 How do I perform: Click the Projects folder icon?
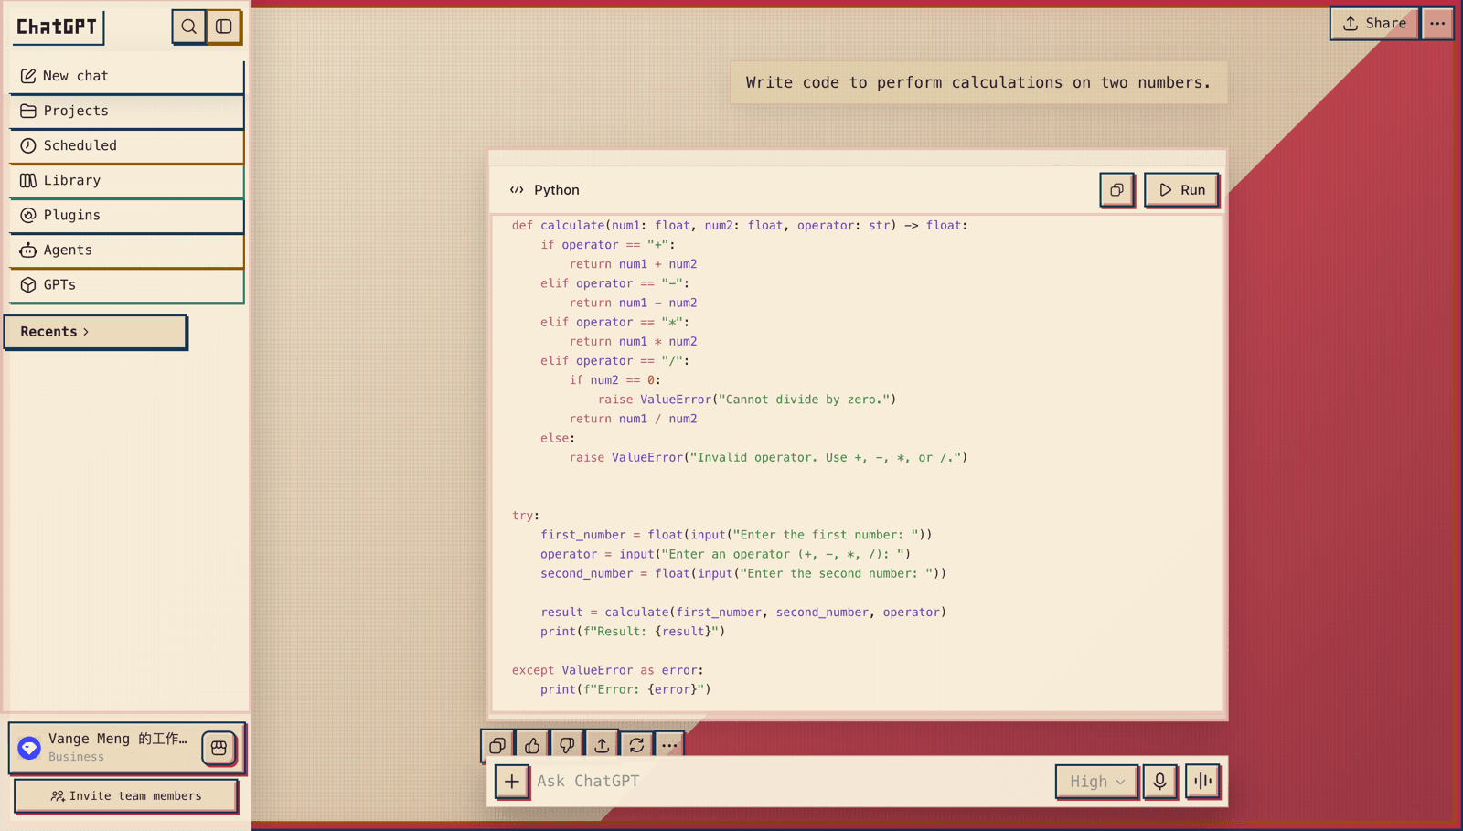click(x=28, y=111)
